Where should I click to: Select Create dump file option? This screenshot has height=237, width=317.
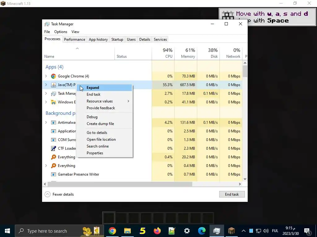click(x=104, y=124)
